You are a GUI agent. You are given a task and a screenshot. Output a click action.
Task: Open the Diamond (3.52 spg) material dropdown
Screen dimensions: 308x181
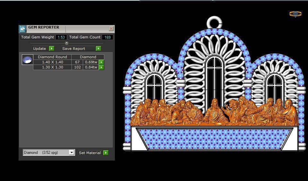[49, 153]
